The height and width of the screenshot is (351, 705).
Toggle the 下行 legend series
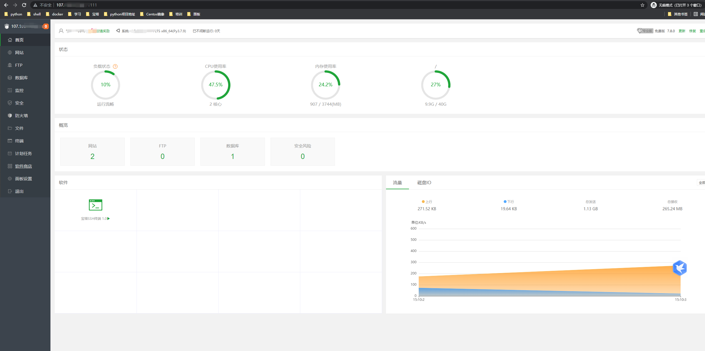coord(509,202)
